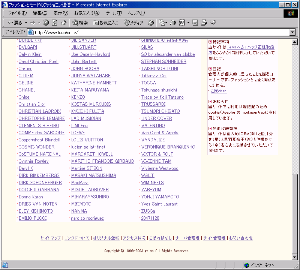Open the JUNYA WATANABE link

pyautogui.click(x=91, y=76)
